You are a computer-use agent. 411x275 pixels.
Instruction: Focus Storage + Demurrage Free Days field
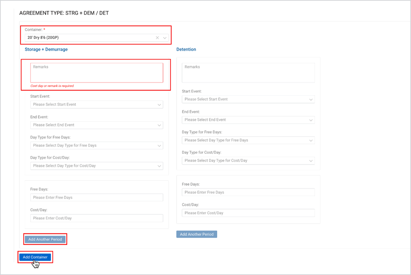click(x=96, y=197)
